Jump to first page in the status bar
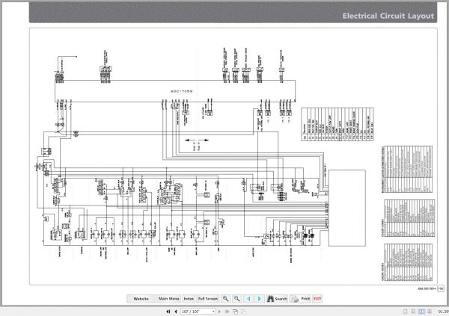 (x=168, y=312)
